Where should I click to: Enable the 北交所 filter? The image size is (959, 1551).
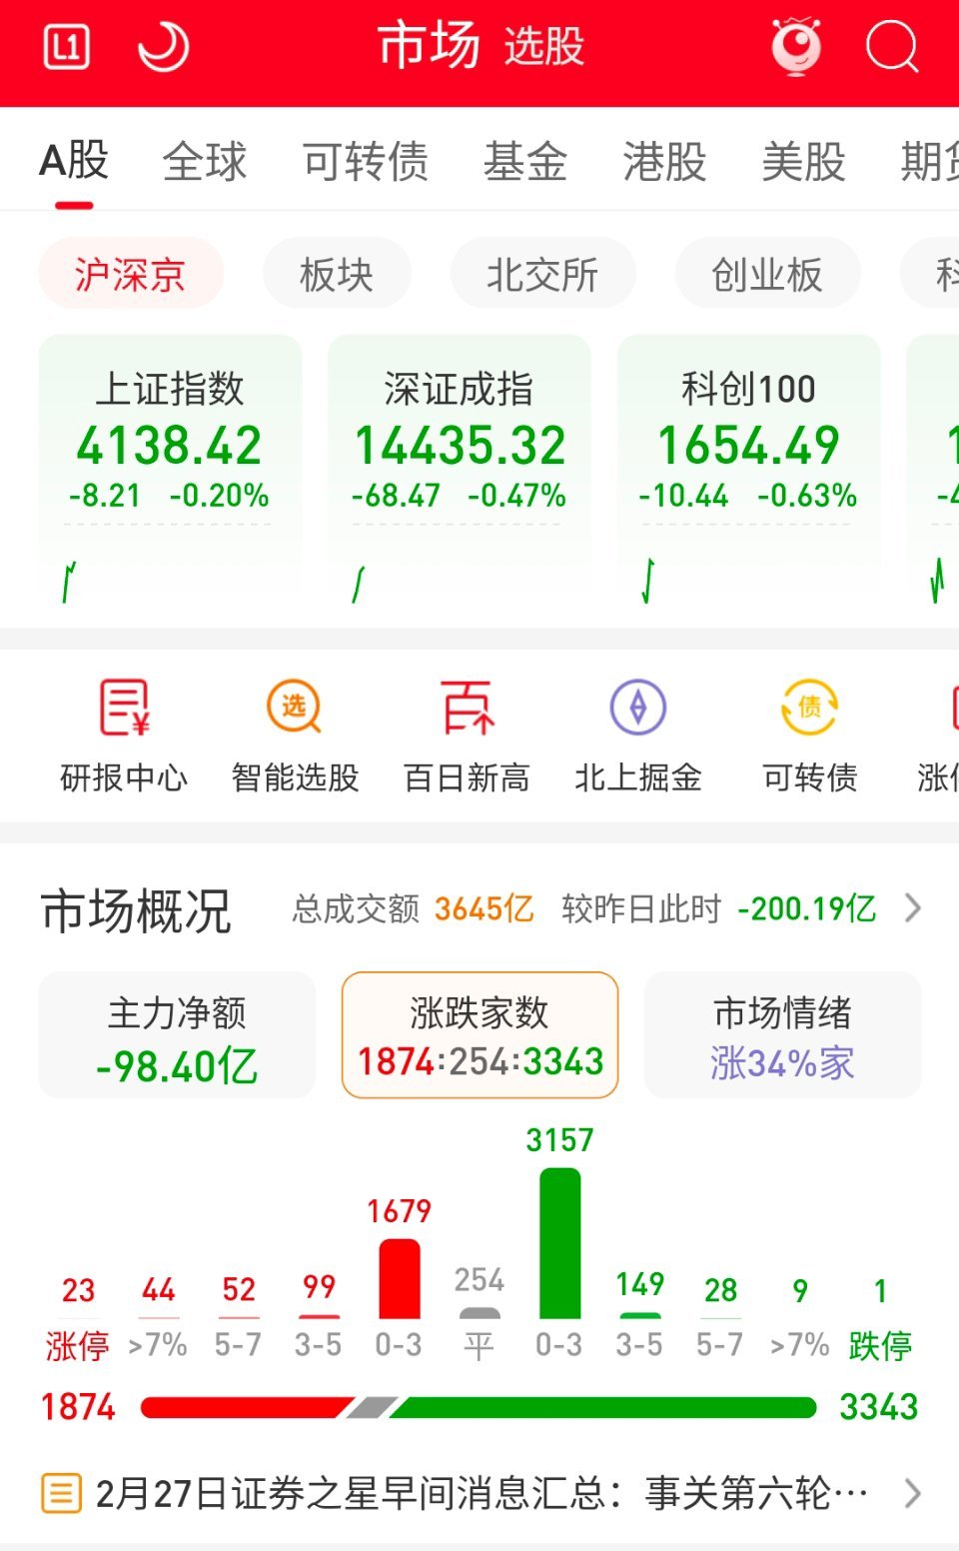click(x=542, y=274)
